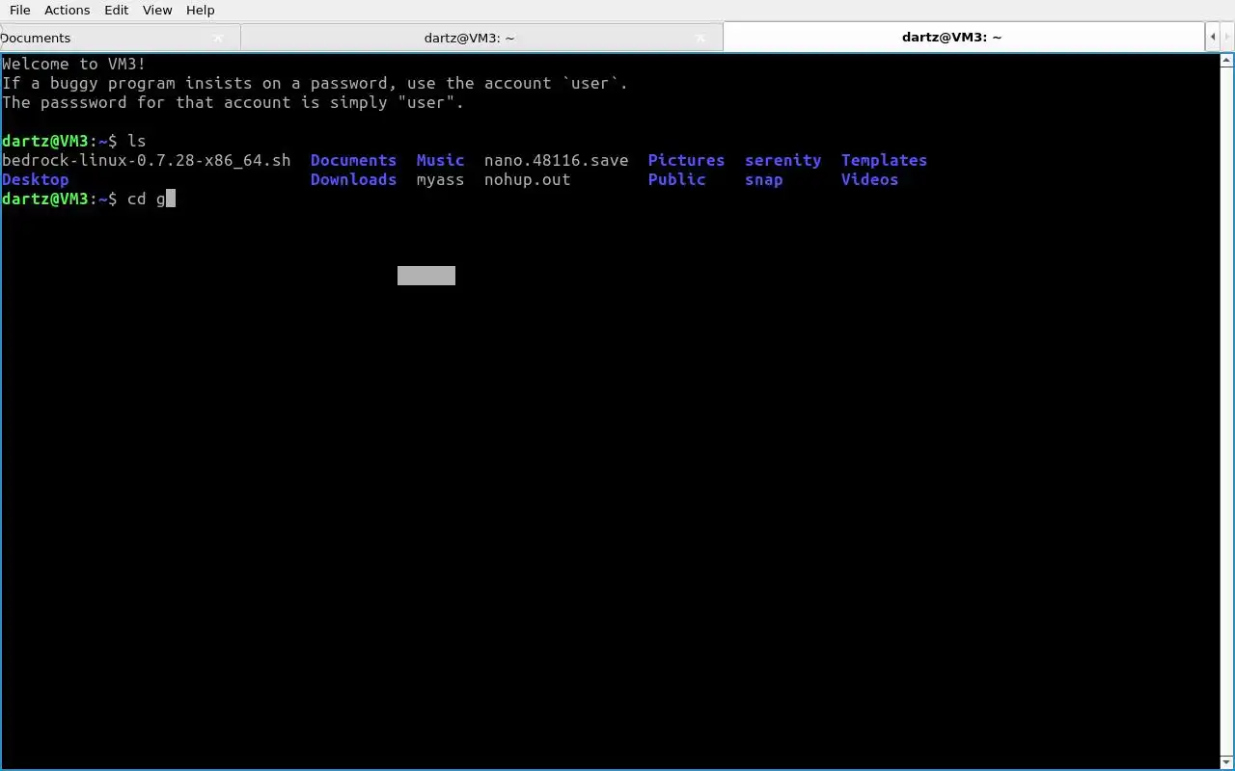Click the 'Desktop' directory name
1235x771 pixels.
point(36,179)
